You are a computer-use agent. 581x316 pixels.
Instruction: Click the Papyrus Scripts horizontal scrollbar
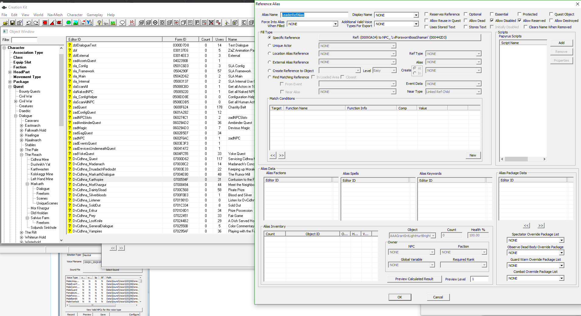(523, 159)
